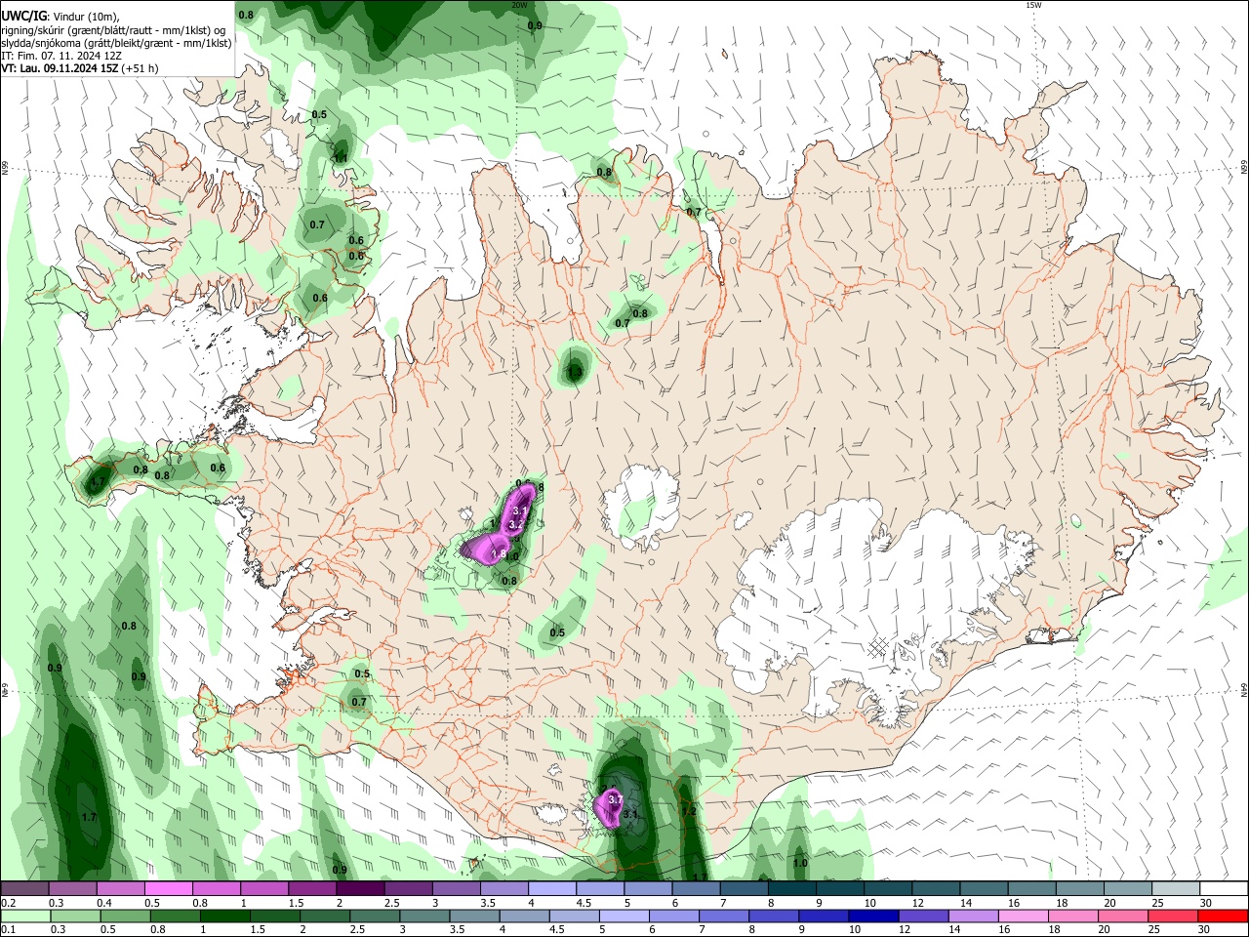Click the darkest purple swatch labeled 2 in the top legend row
Image resolution: width=1249 pixels, height=937 pixels.
(359, 888)
